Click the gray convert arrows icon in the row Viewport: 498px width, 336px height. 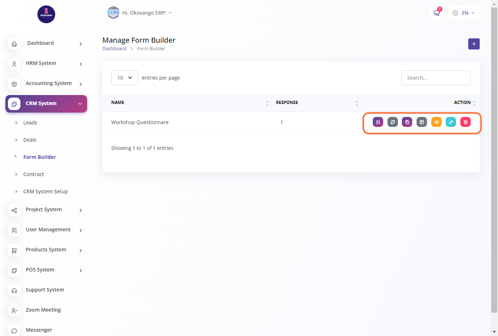click(393, 122)
